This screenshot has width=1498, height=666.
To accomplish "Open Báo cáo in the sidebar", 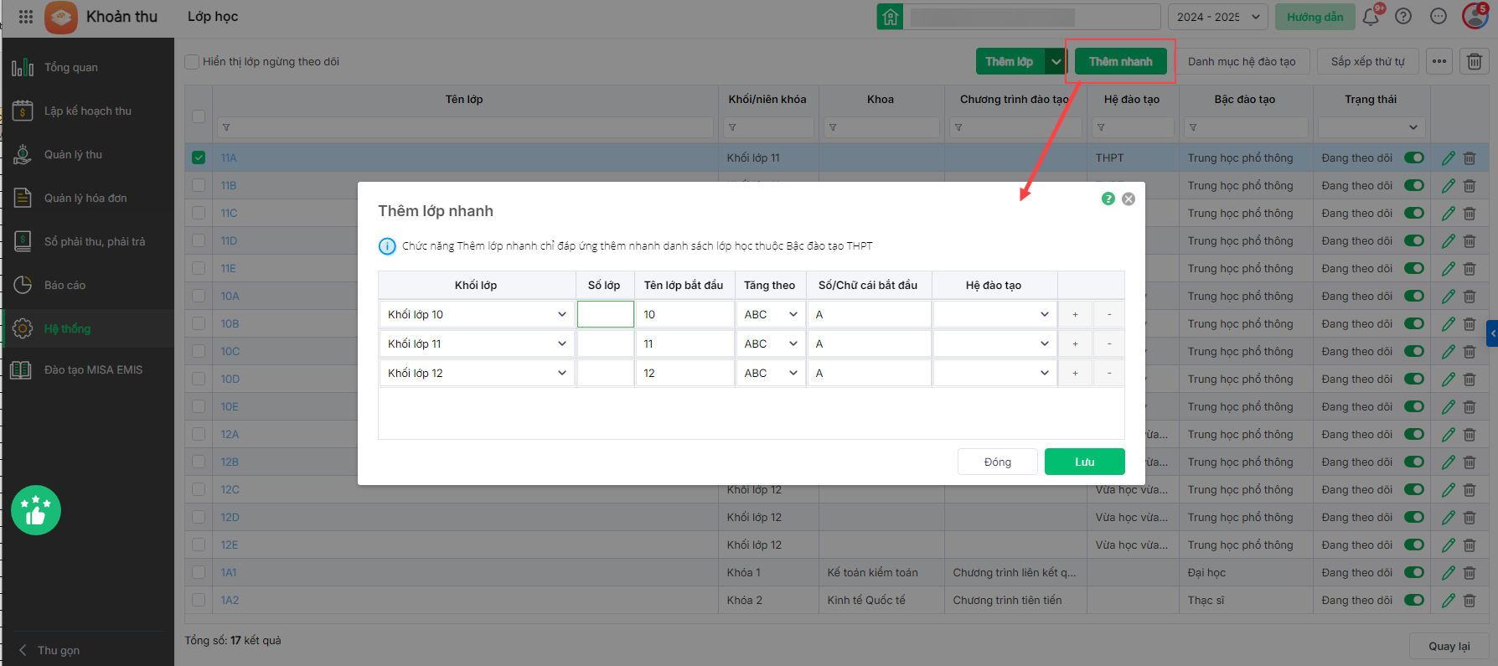I will [65, 285].
